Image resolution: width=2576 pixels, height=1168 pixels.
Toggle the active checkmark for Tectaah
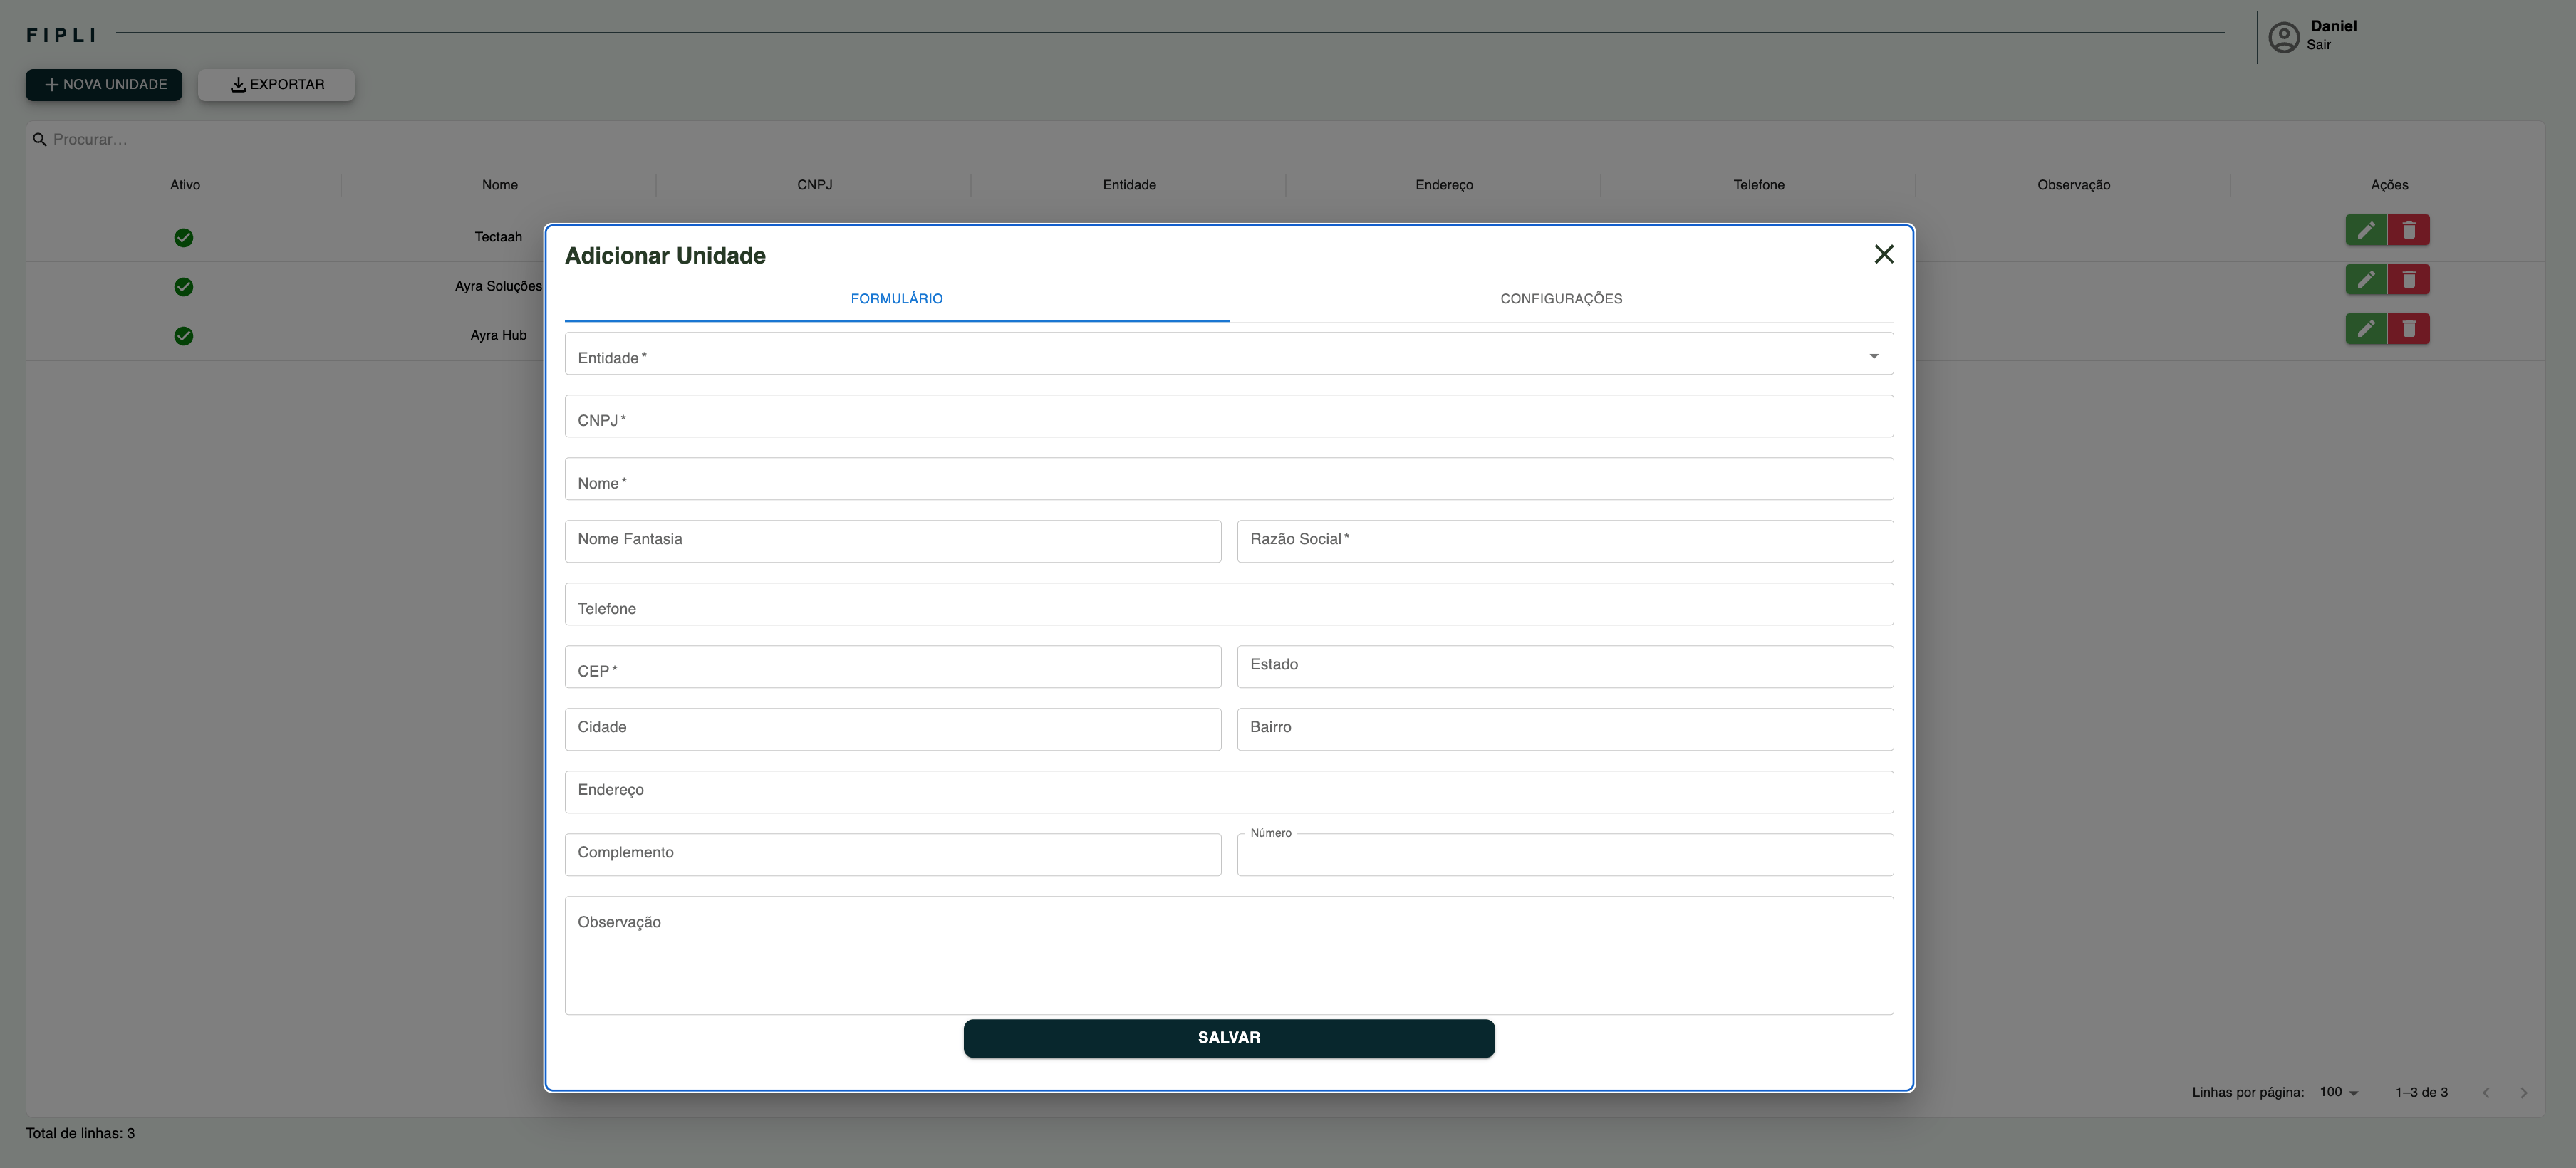[x=184, y=238]
